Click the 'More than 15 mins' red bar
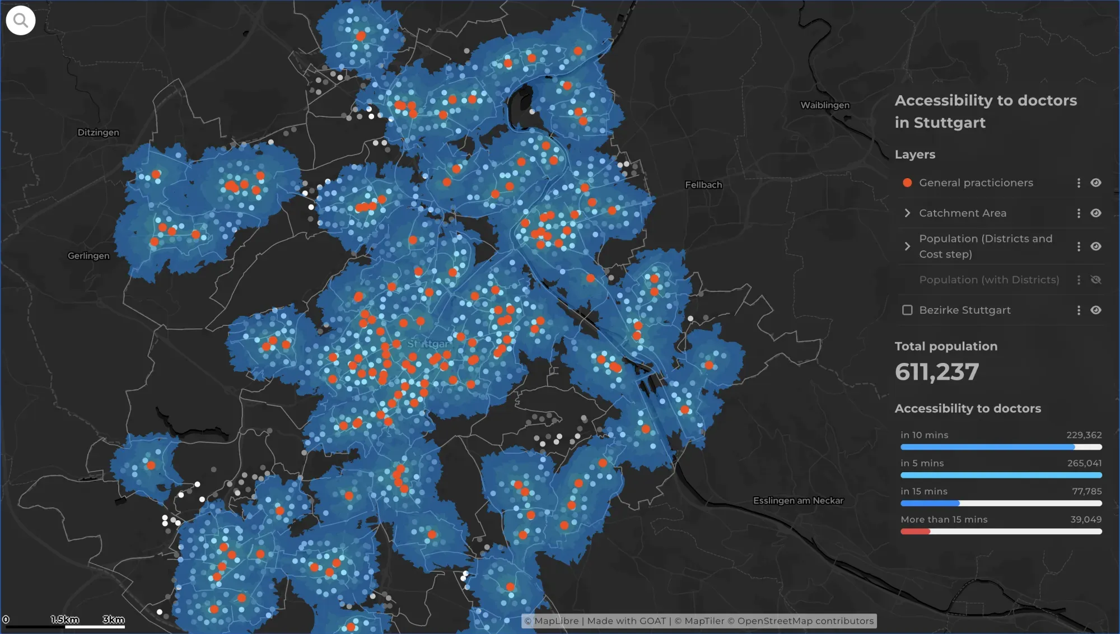Viewport: 1120px width, 634px height. [x=916, y=532]
